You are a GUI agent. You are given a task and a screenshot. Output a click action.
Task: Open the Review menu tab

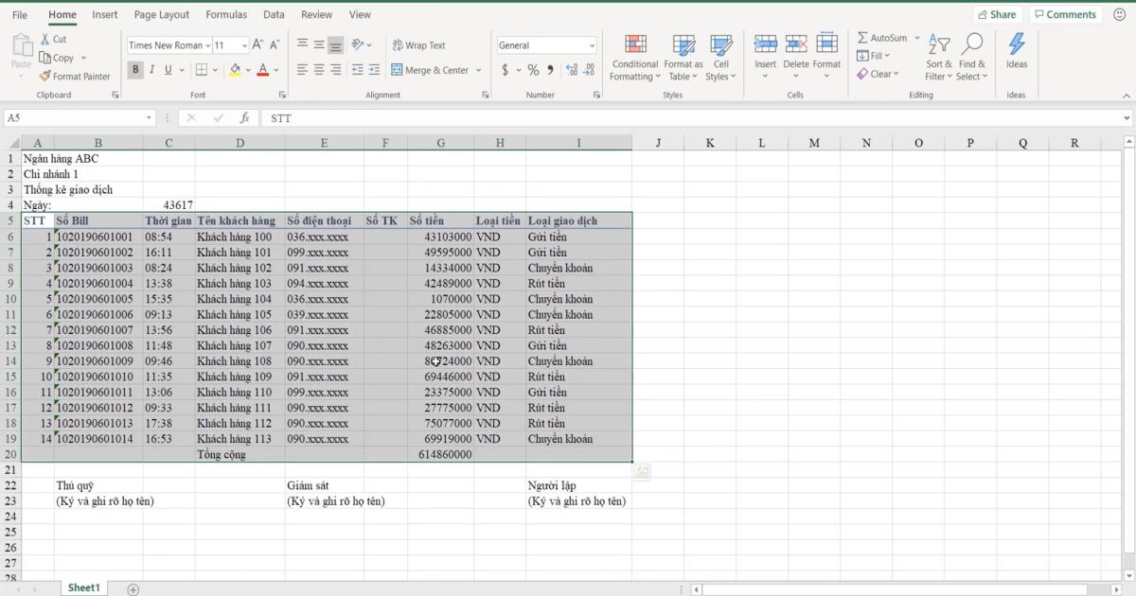(316, 14)
